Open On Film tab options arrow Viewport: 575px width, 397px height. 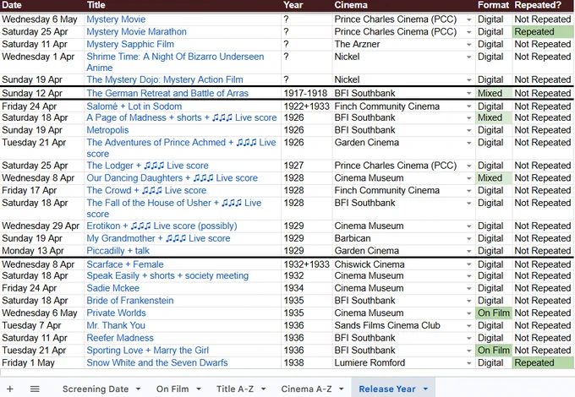(x=199, y=389)
